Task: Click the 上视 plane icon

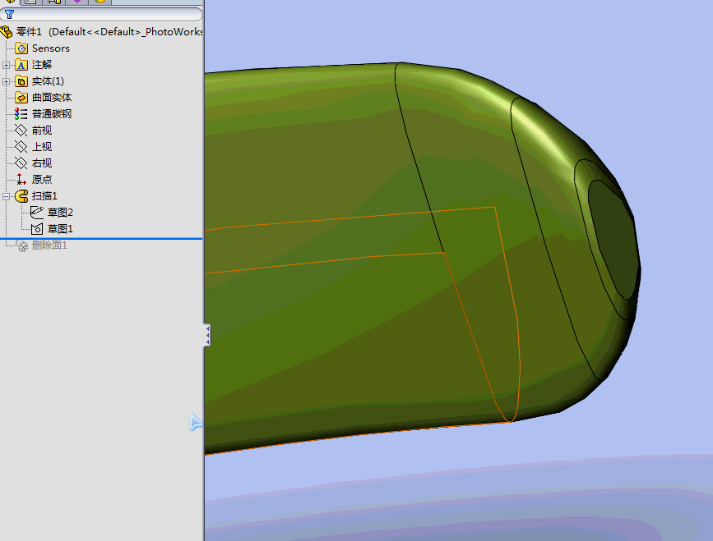Action: point(21,147)
